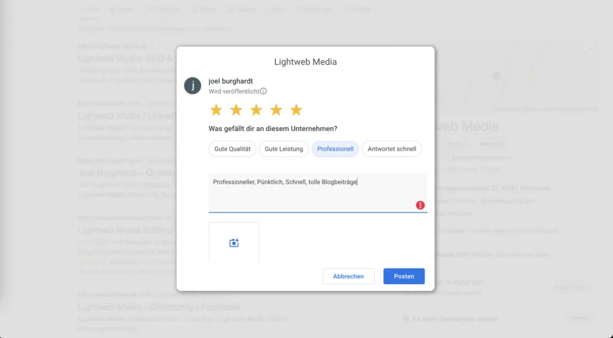
Task: Click the 'Lightweb Media' dialog title
Action: pos(305,62)
